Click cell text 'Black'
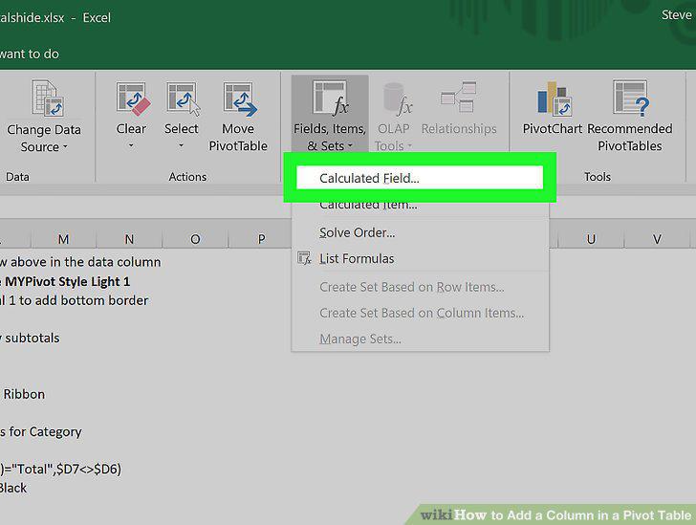 (13, 488)
